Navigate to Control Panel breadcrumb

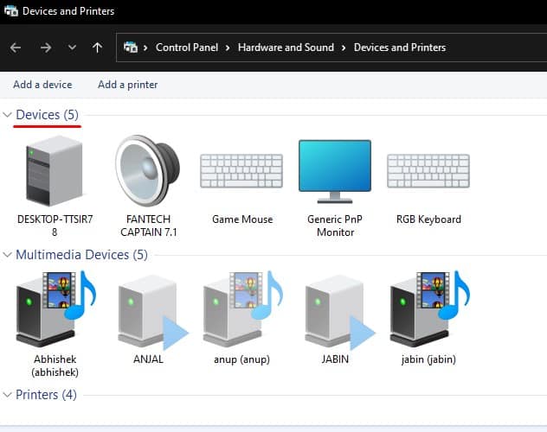tap(187, 48)
